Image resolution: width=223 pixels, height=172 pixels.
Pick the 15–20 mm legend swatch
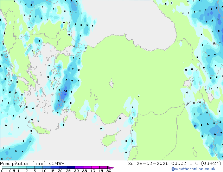click(55, 167)
